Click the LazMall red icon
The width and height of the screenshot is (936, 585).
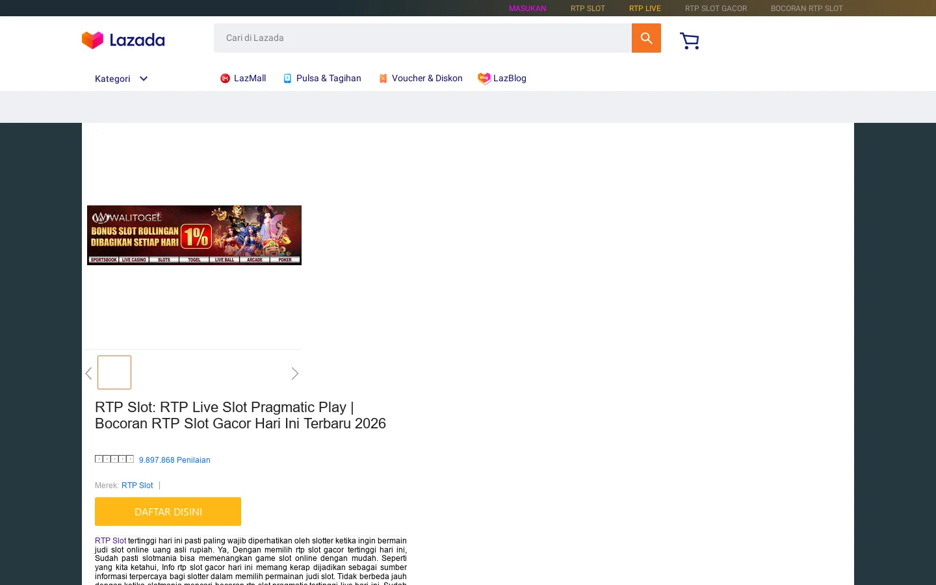tap(225, 79)
